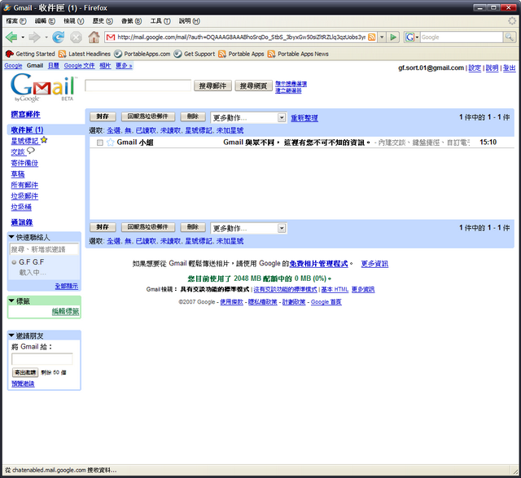Go to the Home page icon
The image size is (521, 478).
coord(94,37)
